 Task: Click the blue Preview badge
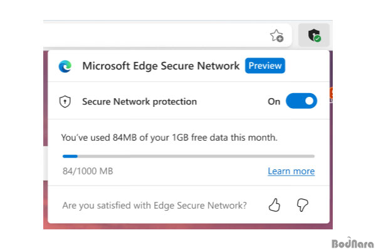point(265,66)
